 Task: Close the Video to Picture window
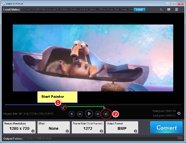point(181,4)
